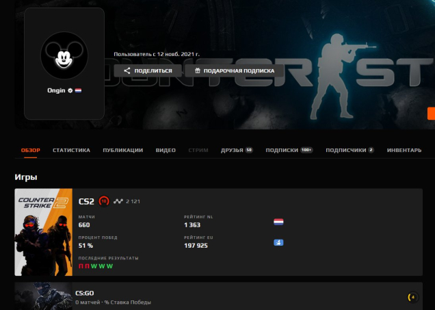Viewport: 435px width, 310px height.
Task: Click the Пользователь с 12 нояб. 2021 text
Action: coord(157,54)
